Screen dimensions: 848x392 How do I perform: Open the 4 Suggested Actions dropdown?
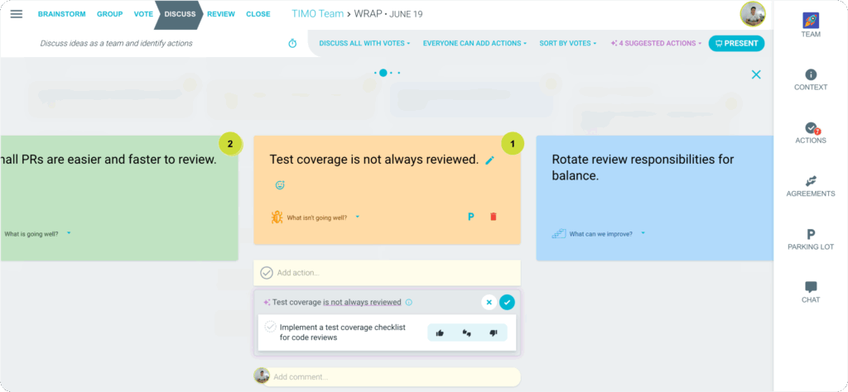coord(656,44)
